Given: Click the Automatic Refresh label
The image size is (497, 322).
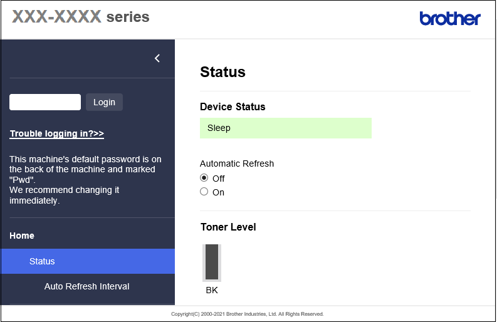Looking at the screenshot, I should pyautogui.click(x=237, y=164).
